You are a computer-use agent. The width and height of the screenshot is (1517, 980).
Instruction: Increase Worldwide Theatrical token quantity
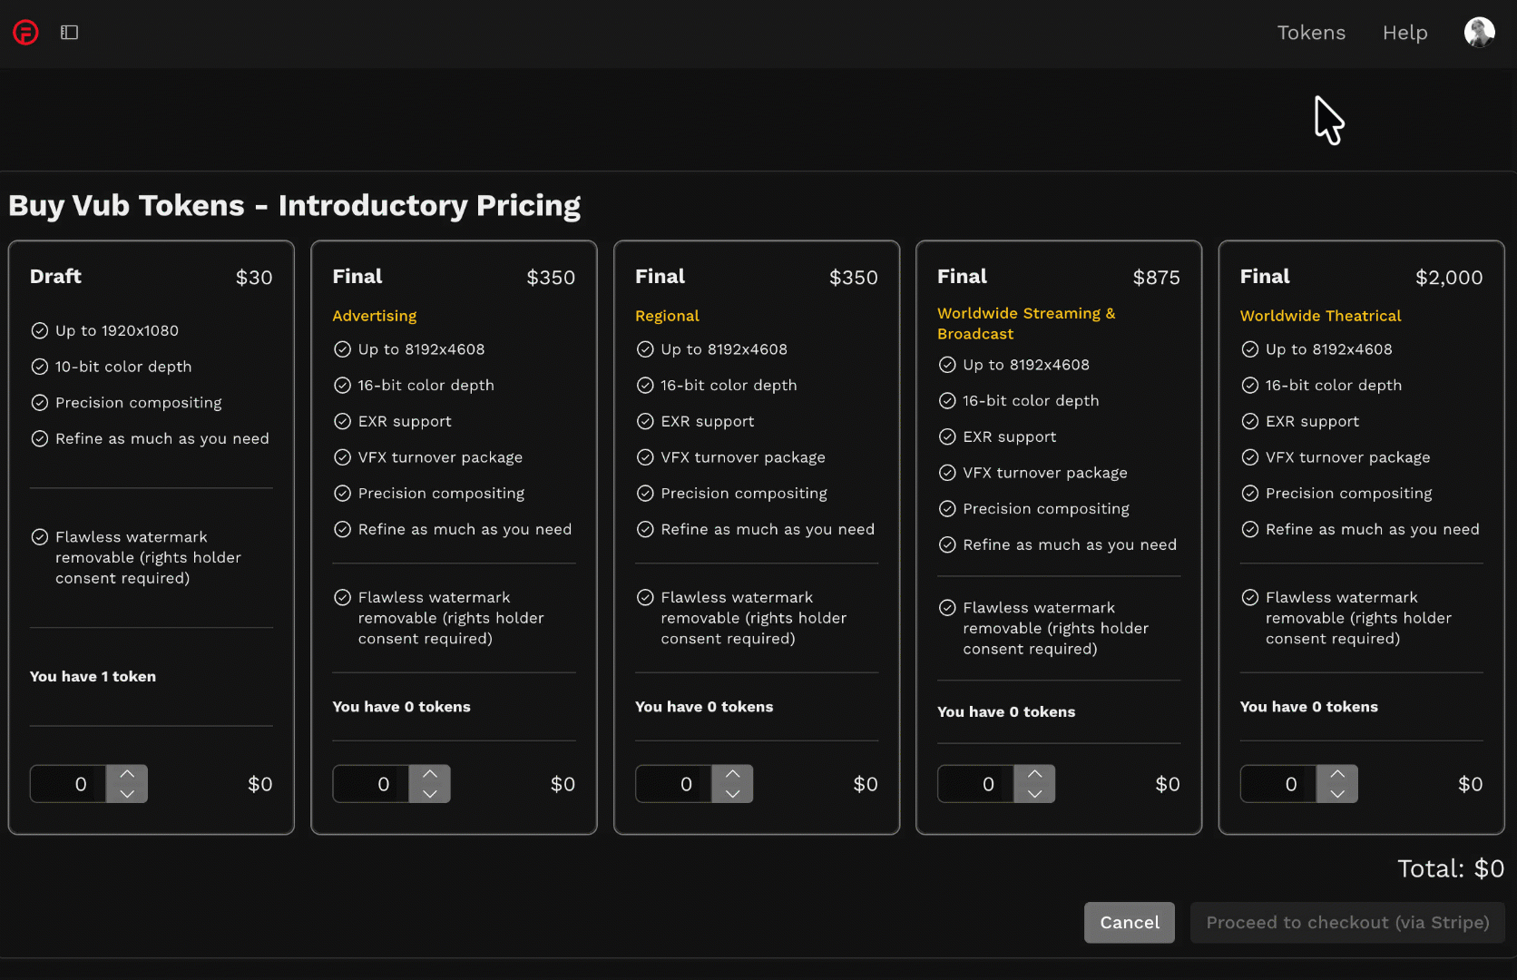click(x=1337, y=774)
